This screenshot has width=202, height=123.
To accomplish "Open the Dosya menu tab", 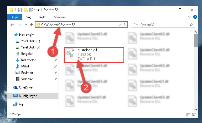I will click(14, 17).
